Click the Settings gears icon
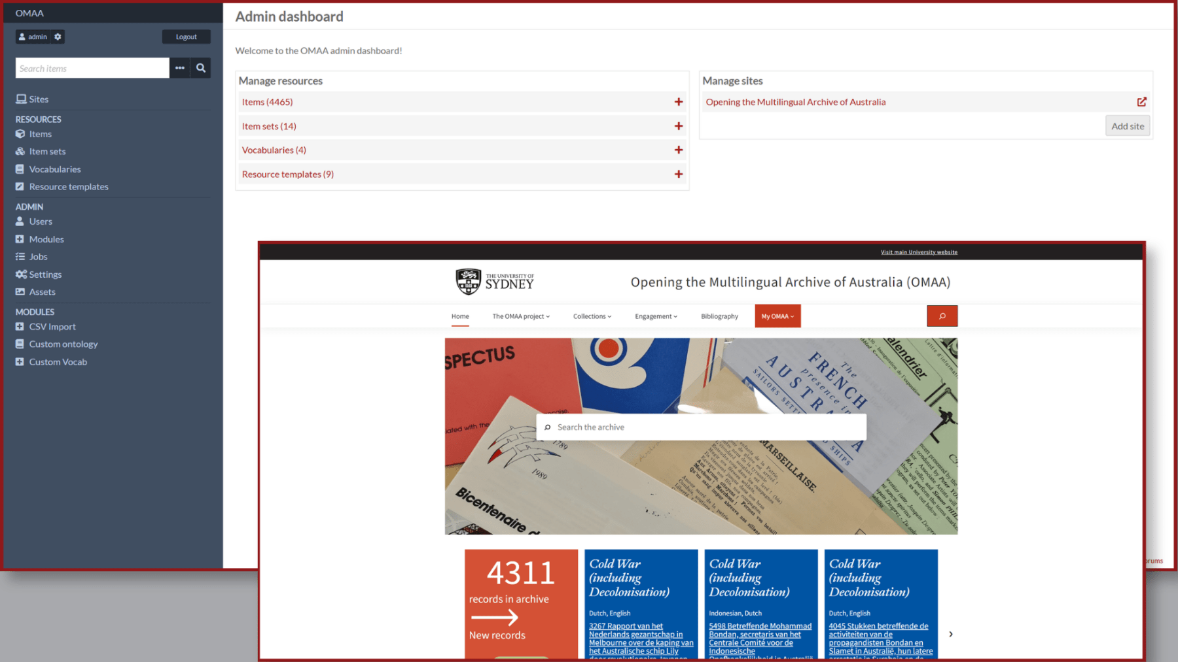The image size is (1178, 662). coord(21,274)
